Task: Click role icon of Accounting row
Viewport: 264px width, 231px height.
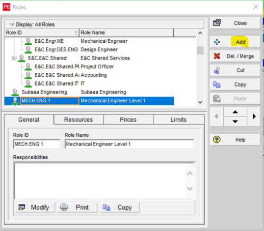Action: 28,75
